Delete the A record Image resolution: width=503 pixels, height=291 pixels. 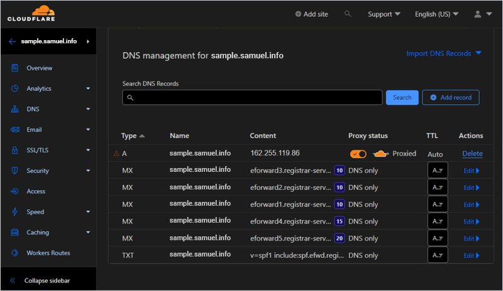(x=472, y=154)
